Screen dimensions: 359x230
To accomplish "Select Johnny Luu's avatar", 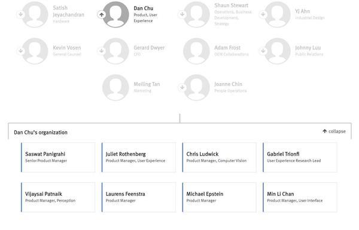I will [x=277, y=51].
